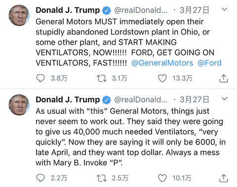Like the tweet with 10.1万 likes
Image resolution: width=237 pixels, height=187 pixels.
(x=162, y=178)
